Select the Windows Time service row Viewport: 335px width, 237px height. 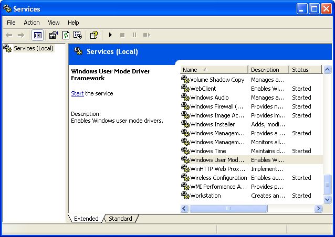(x=208, y=151)
